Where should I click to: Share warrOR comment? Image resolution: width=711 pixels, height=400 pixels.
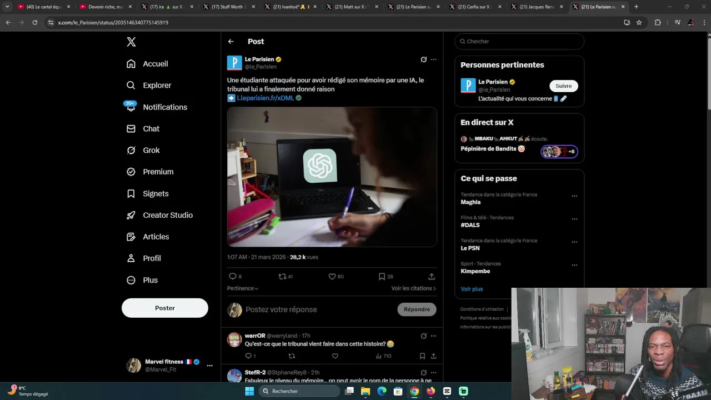point(433,356)
